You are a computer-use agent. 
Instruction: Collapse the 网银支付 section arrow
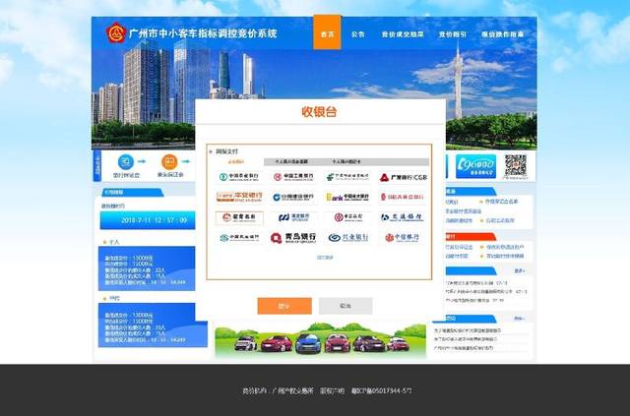[x=211, y=151]
